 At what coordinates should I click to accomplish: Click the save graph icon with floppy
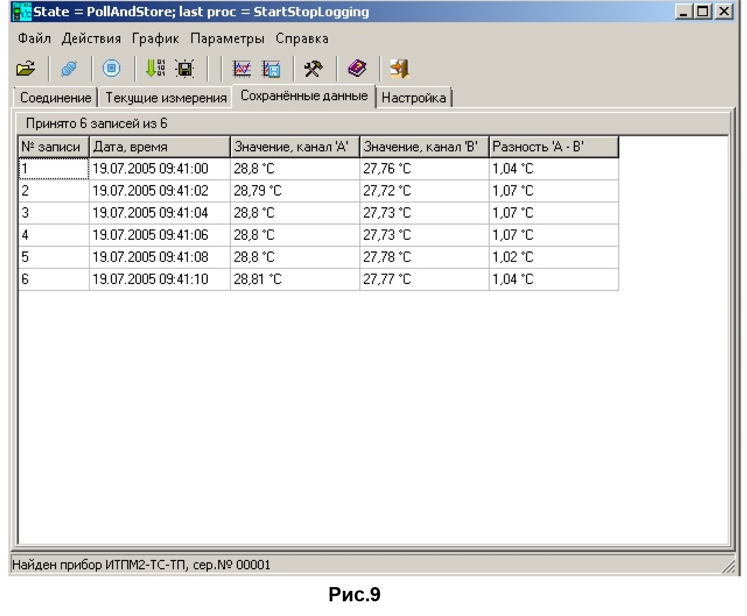point(271,69)
